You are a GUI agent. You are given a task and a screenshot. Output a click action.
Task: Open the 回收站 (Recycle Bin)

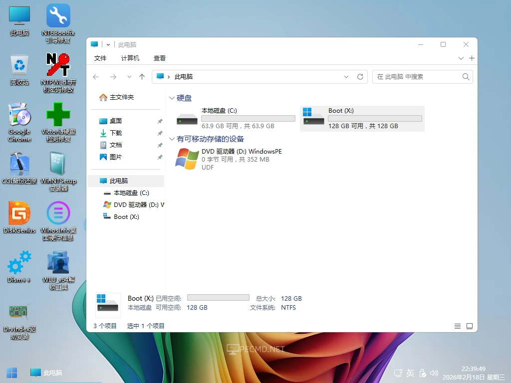pyautogui.click(x=19, y=65)
